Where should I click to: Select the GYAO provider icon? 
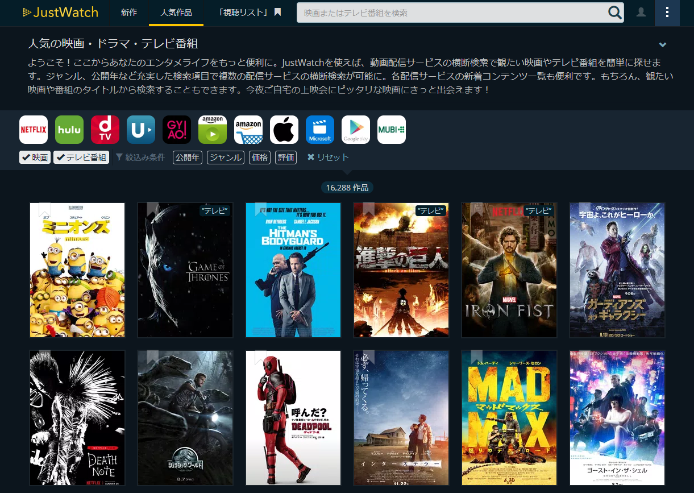[x=177, y=130]
